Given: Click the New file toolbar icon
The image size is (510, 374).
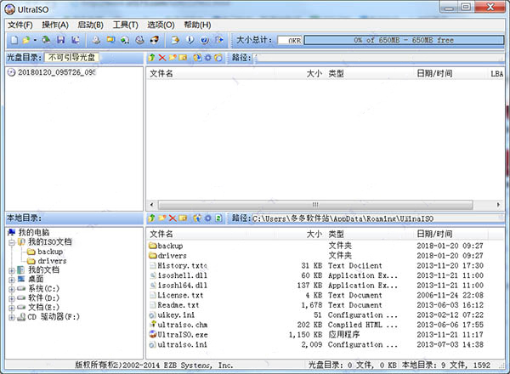Looking at the screenshot, I should coord(14,40).
